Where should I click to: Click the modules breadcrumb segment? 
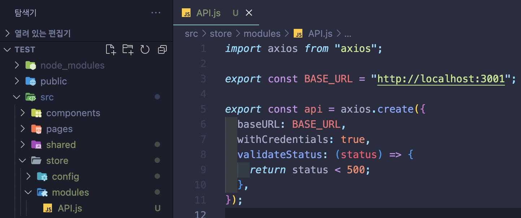[x=262, y=34]
